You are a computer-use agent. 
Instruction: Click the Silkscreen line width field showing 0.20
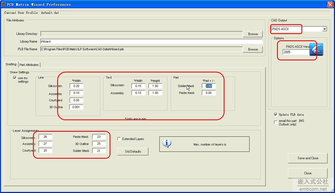[x=76, y=86]
